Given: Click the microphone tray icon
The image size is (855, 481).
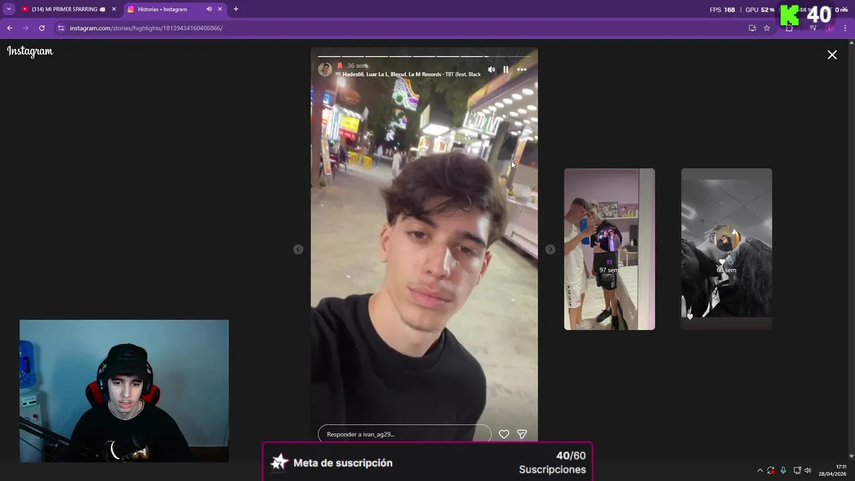Looking at the screenshot, I should point(783,470).
